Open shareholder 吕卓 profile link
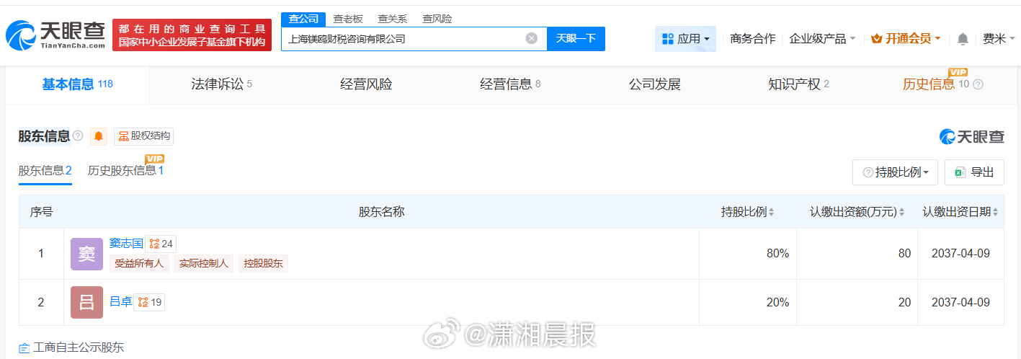Image resolution: width=1021 pixels, height=359 pixels. (120, 302)
